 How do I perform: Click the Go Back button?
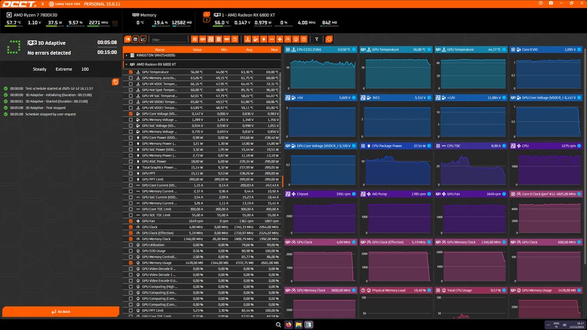coord(60,312)
